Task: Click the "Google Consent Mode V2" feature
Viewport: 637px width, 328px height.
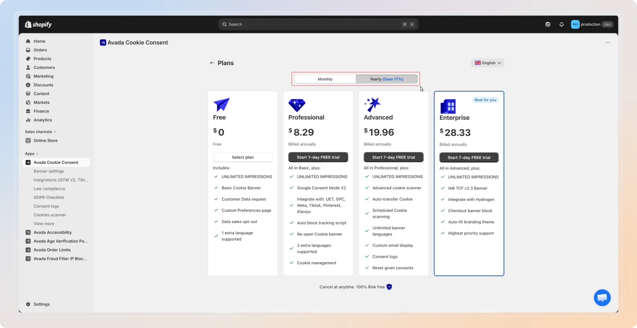Action: (322, 188)
